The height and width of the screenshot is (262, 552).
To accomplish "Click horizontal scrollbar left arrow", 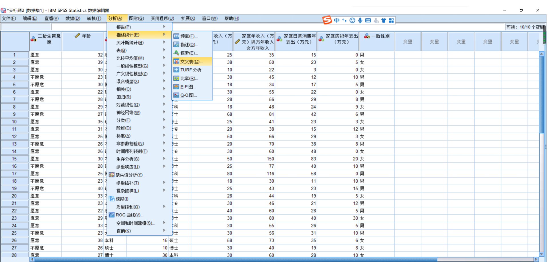I will [x=32, y=259].
